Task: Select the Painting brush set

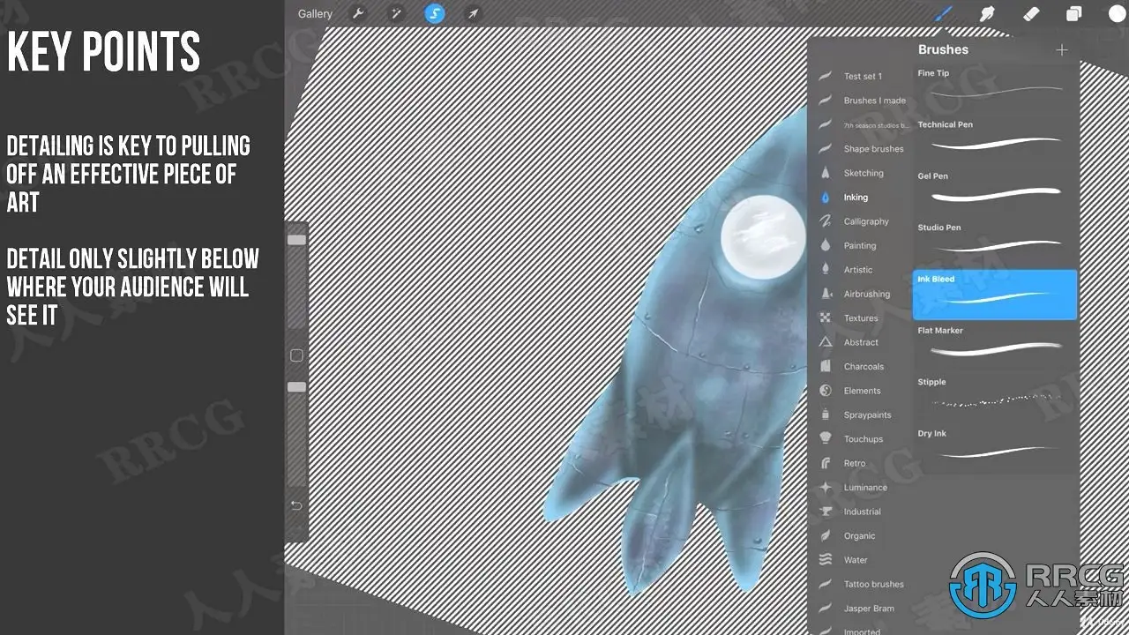Action: [x=860, y=246]
